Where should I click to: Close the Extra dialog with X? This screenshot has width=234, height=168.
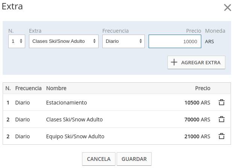tap(227, 8)
